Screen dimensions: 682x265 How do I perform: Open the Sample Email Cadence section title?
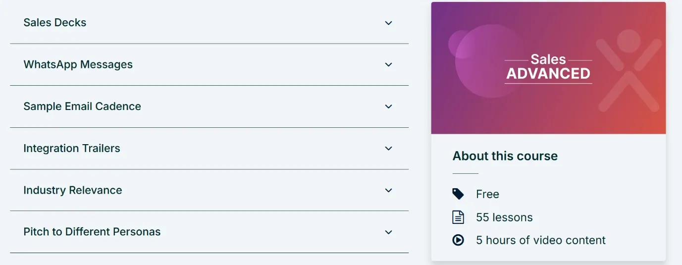click(82, 106)
